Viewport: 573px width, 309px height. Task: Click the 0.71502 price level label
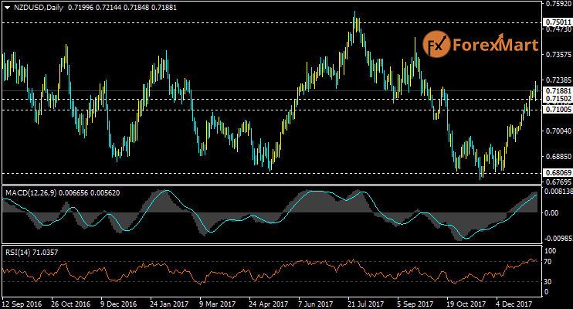(x=558, y=99)
